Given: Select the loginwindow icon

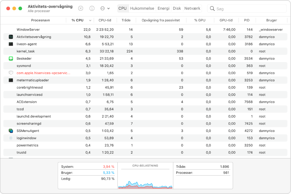Looking at the screenshot, I should (11, 138).
